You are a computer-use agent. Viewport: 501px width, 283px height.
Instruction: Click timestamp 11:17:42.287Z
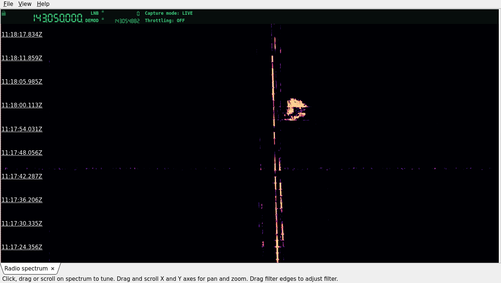[x=22, y=176]
